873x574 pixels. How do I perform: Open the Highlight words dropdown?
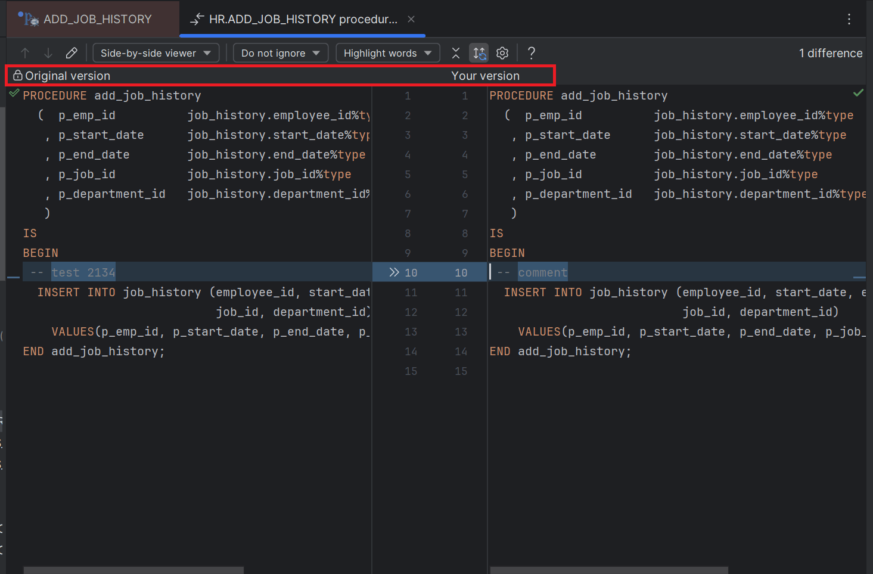(387, 52)
